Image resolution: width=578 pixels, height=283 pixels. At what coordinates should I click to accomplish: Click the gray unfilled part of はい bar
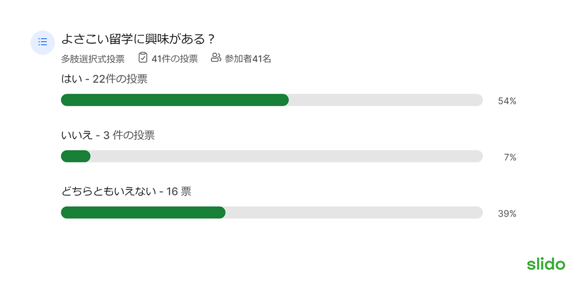386,100
